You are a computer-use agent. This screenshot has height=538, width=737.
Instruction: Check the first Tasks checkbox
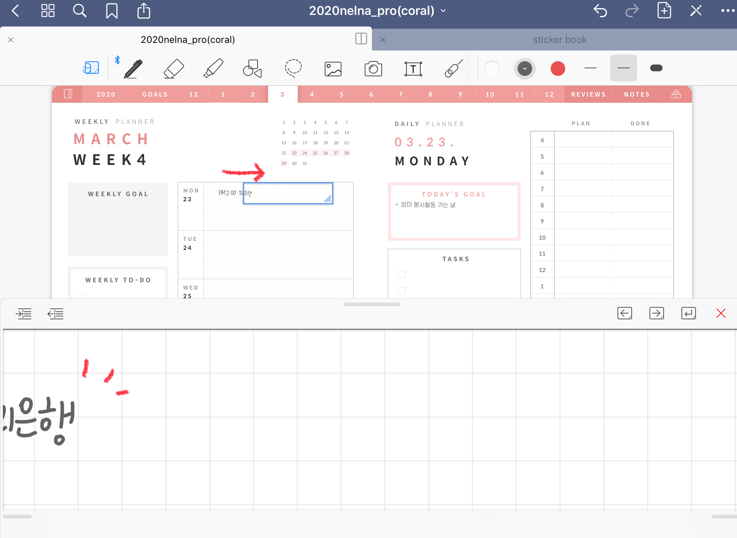coord(401,274)
